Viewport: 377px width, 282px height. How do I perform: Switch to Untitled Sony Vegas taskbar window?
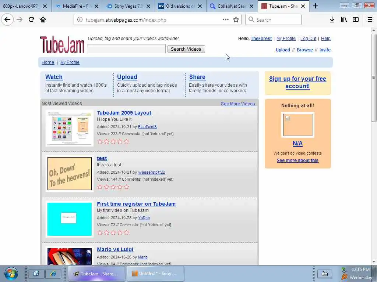(155, 274)
